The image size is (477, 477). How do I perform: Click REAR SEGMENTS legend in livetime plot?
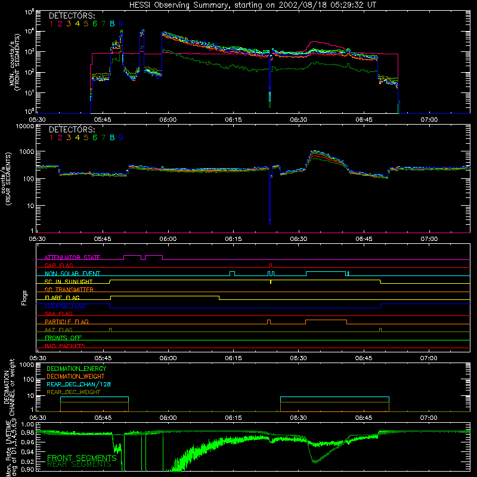(x=79, y=464)
